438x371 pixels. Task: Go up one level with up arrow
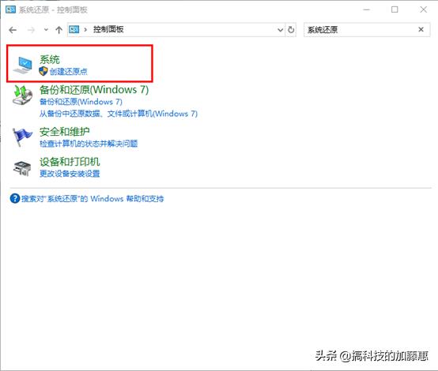coord(59,30)
